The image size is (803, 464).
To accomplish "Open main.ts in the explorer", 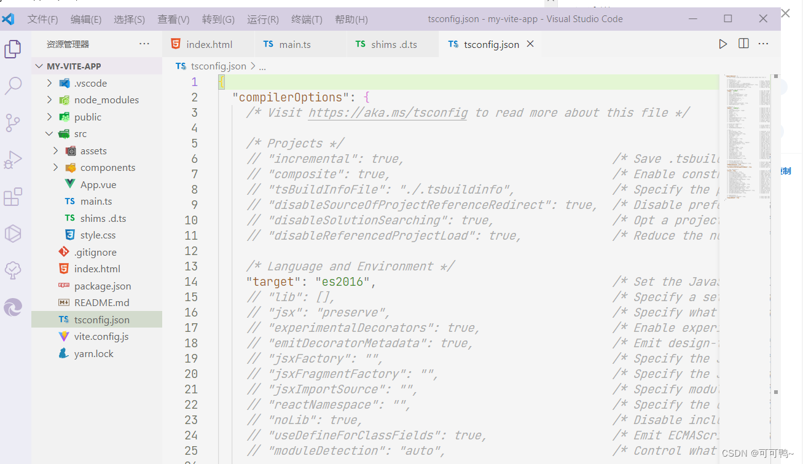I will coord(96,201).
